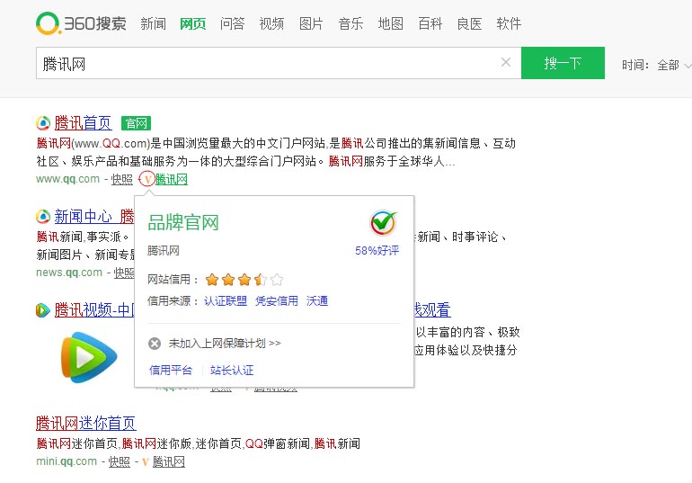Go to the 音乐 tab

pos(350,23)
